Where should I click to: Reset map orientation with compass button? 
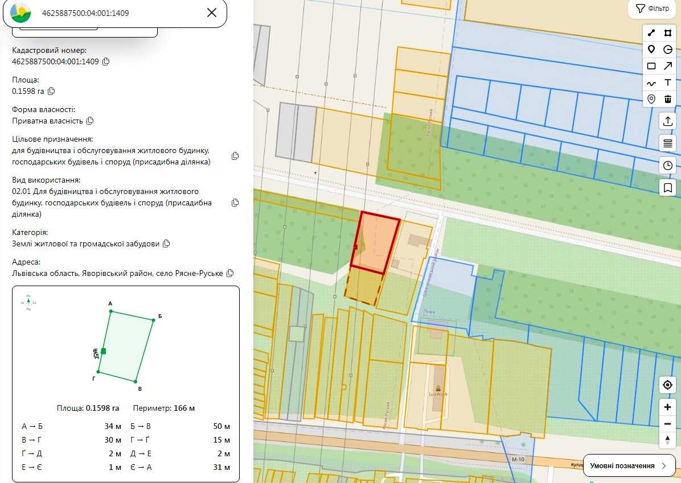point(667,440)
